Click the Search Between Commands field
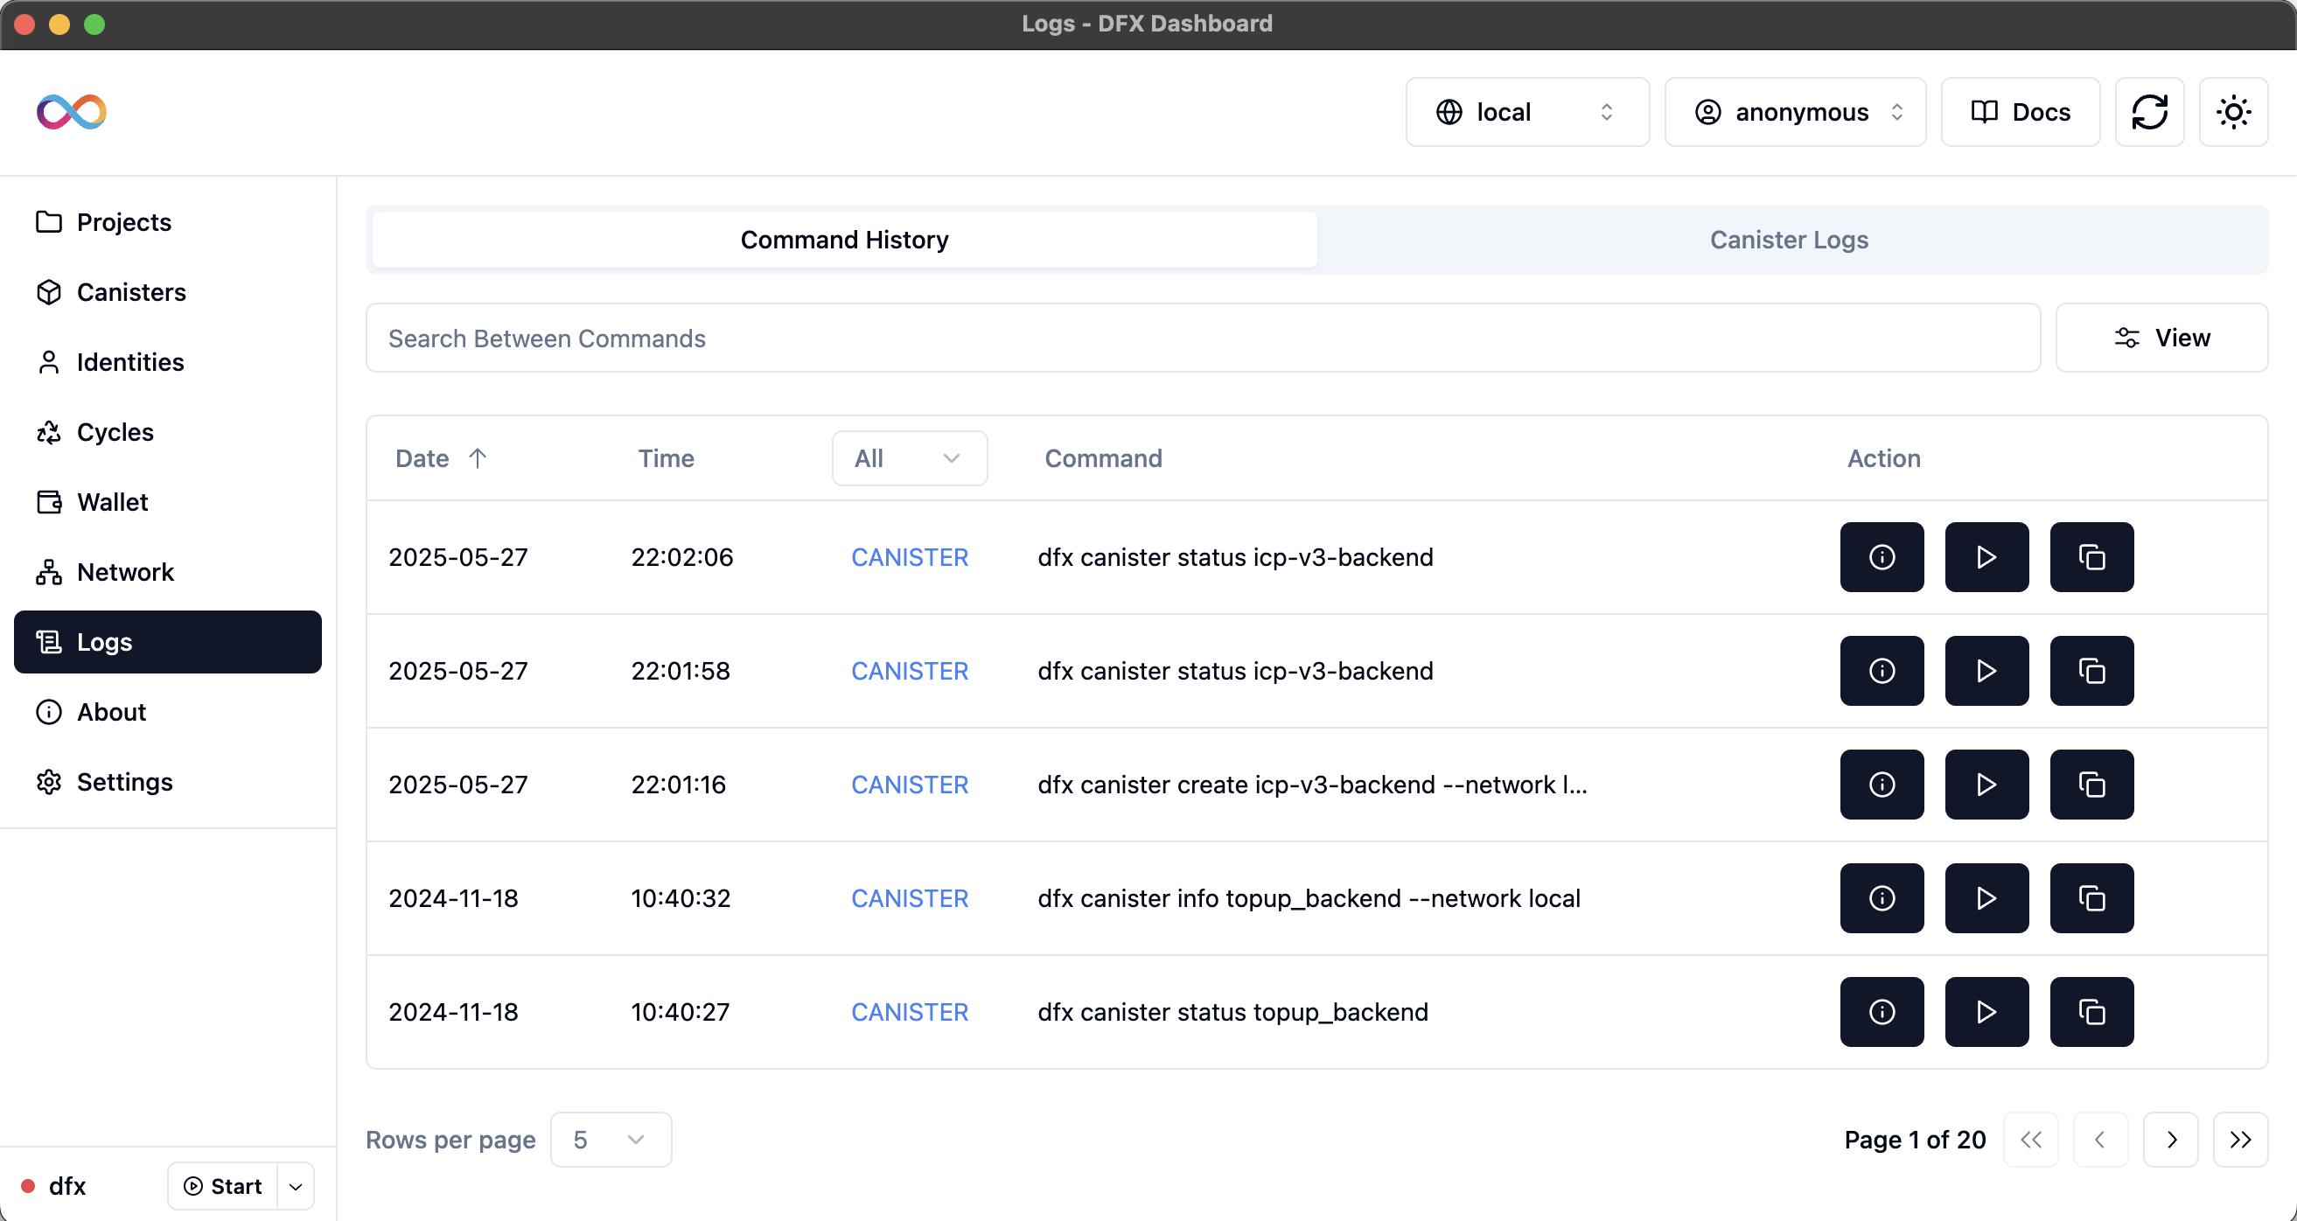The image size is (2297, 1221). click(x=891, y=338)
